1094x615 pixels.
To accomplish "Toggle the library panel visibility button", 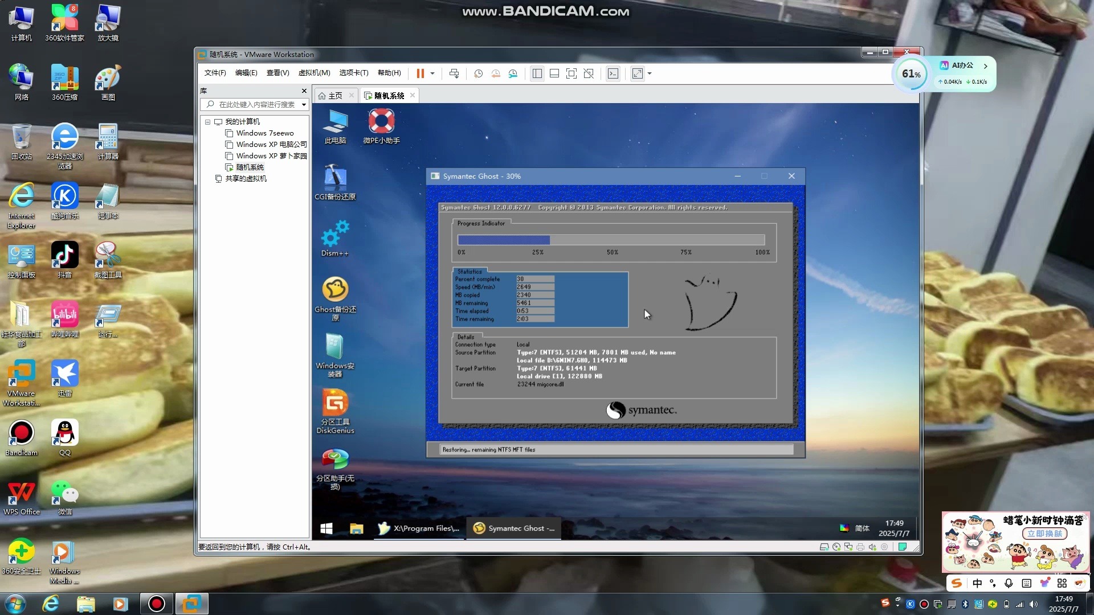I will click(536, 73).
